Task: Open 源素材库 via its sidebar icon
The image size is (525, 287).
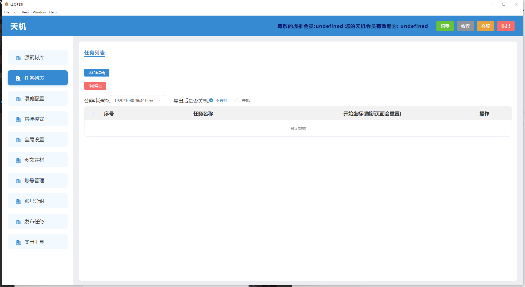Action: point(18,58)
